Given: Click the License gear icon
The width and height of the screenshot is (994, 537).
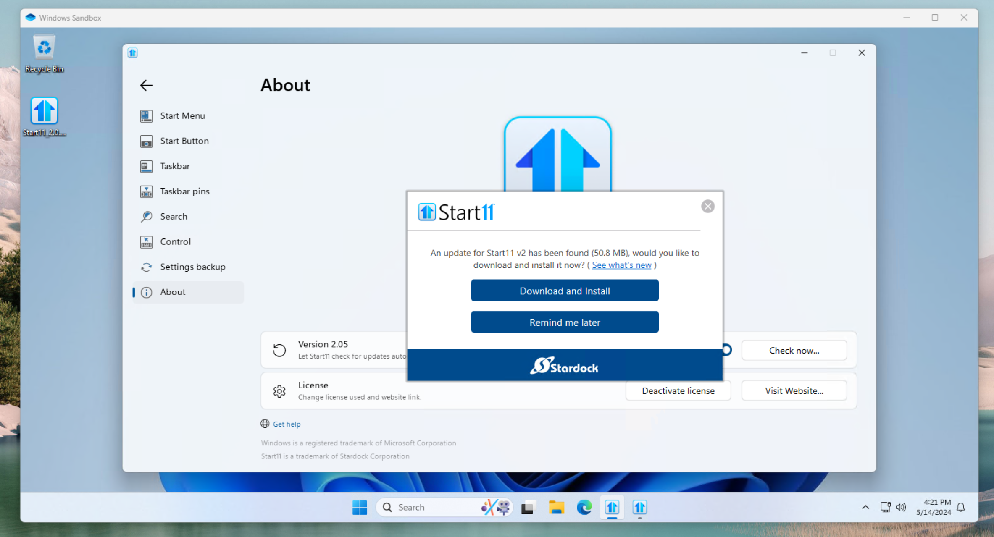Looking at the screenshot, I should 279,391.
